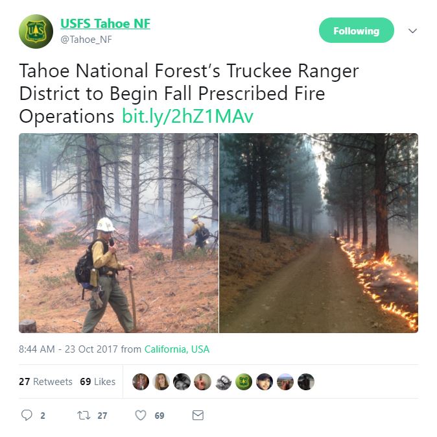The image size is (437, 437).
Task: Open the burning roadside photo
Action: pyautogui.click(x=318, y=233)
